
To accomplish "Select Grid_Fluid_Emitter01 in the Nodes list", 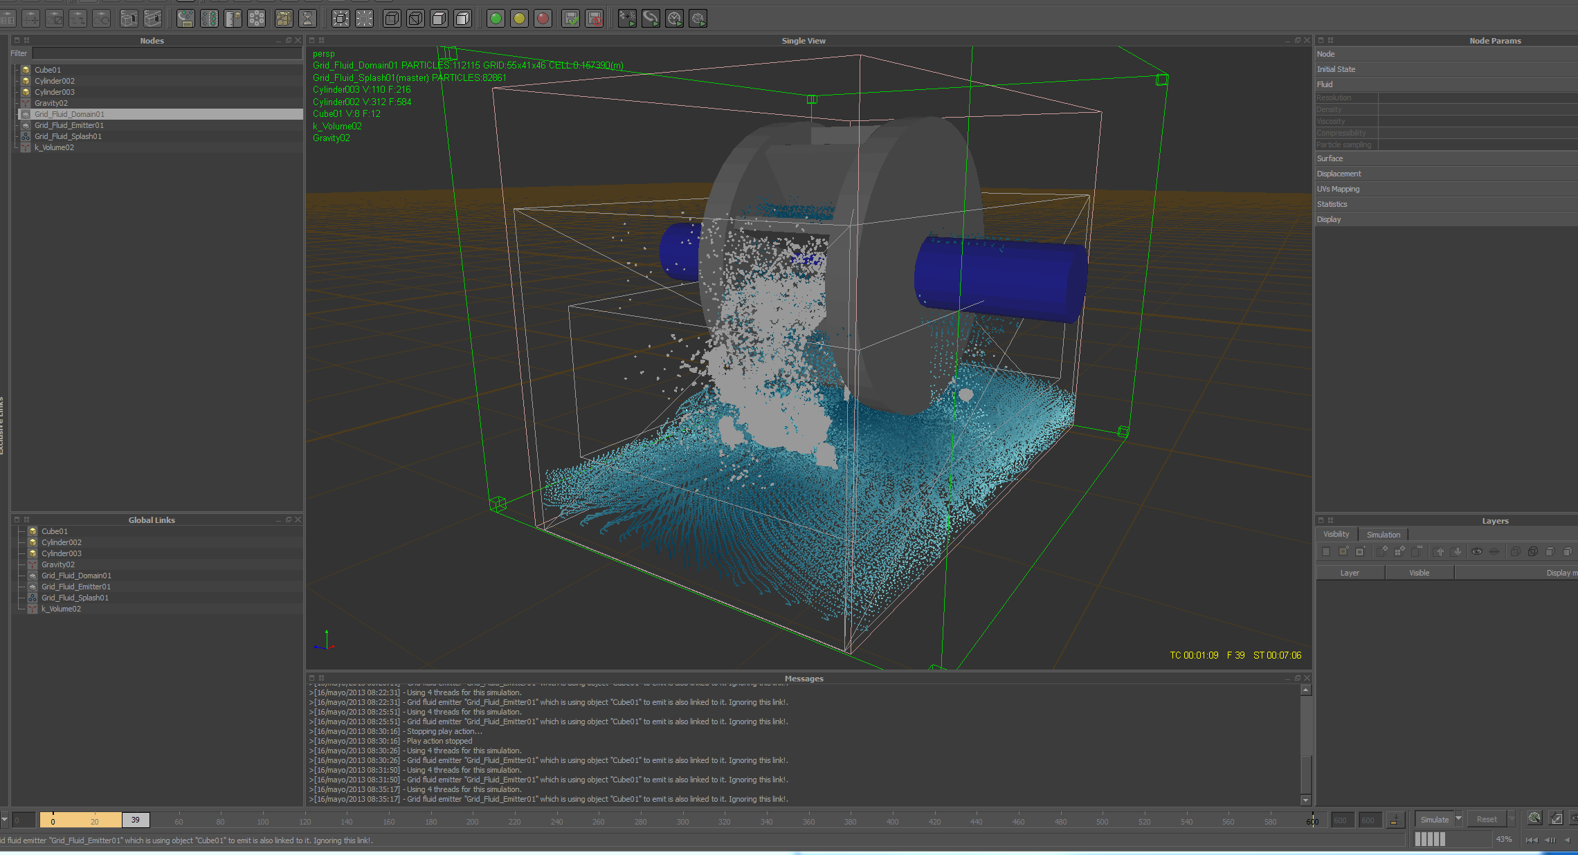I will pos(69,125).
